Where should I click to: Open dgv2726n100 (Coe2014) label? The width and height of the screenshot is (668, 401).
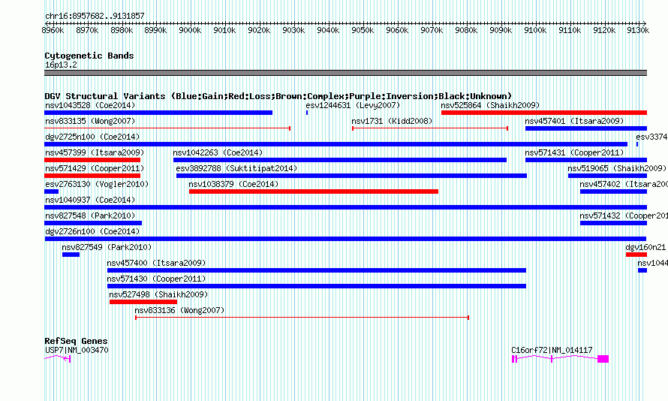(92, 231)
